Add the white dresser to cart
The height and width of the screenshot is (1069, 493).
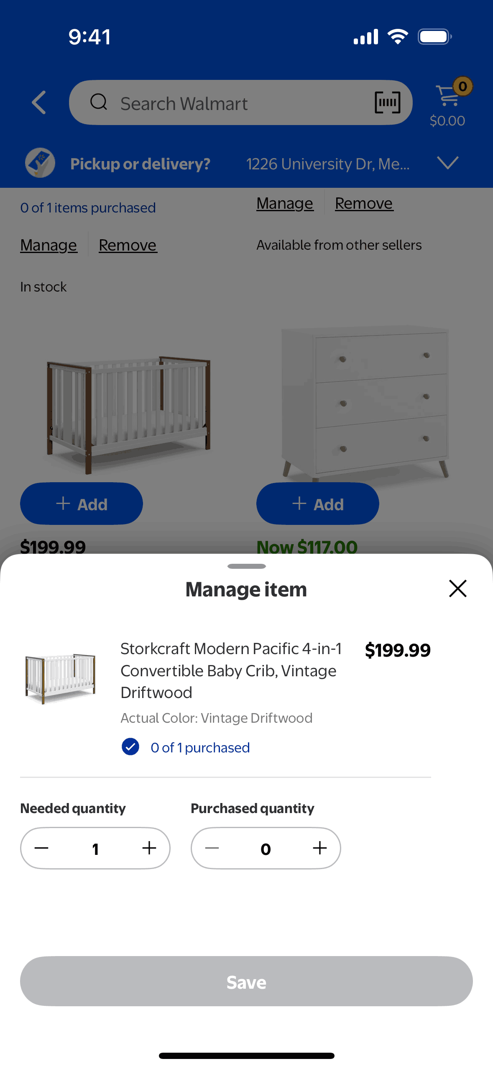[x=317, y=504]
